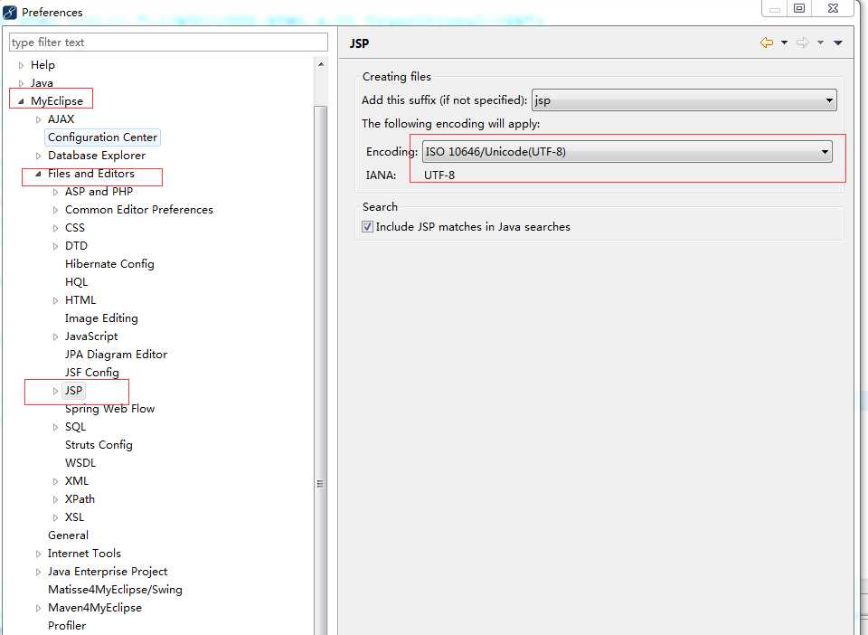Expand the XSL tree node

pos(55,517)
